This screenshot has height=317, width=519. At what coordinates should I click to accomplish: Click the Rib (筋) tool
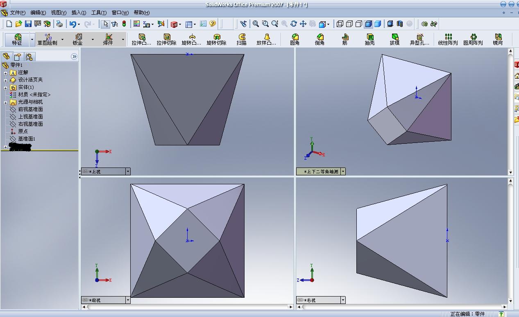click(344, 40)
